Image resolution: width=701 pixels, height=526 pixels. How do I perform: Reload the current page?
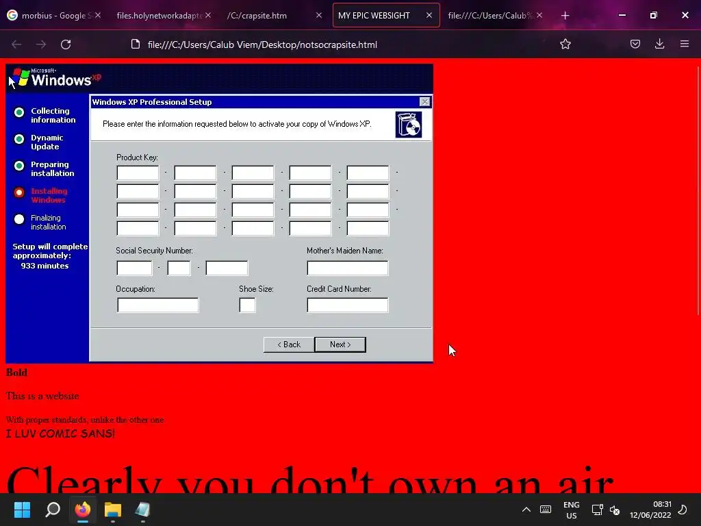66,45
